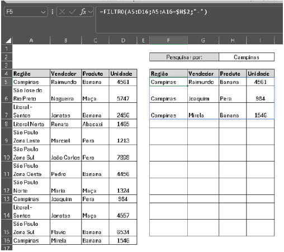Viewport: 284px width, 252px height.
Task: Expand the formula bar dropdown chevron
Action: click(91, 12)
